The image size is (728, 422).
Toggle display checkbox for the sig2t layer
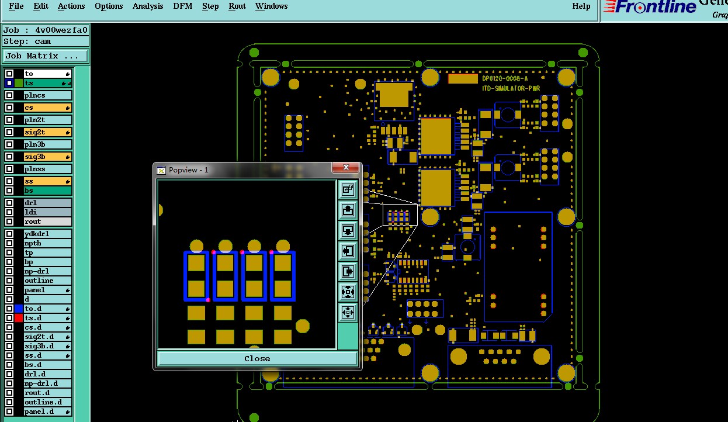tap(9, 132)
